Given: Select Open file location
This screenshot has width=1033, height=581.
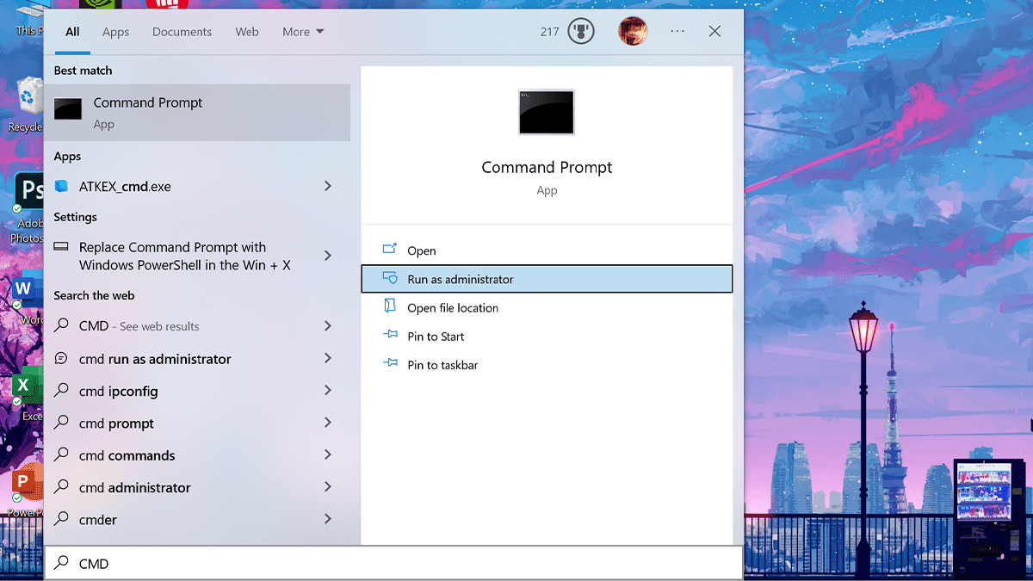Looking at the screenshot, I should (x=453, y=308).
